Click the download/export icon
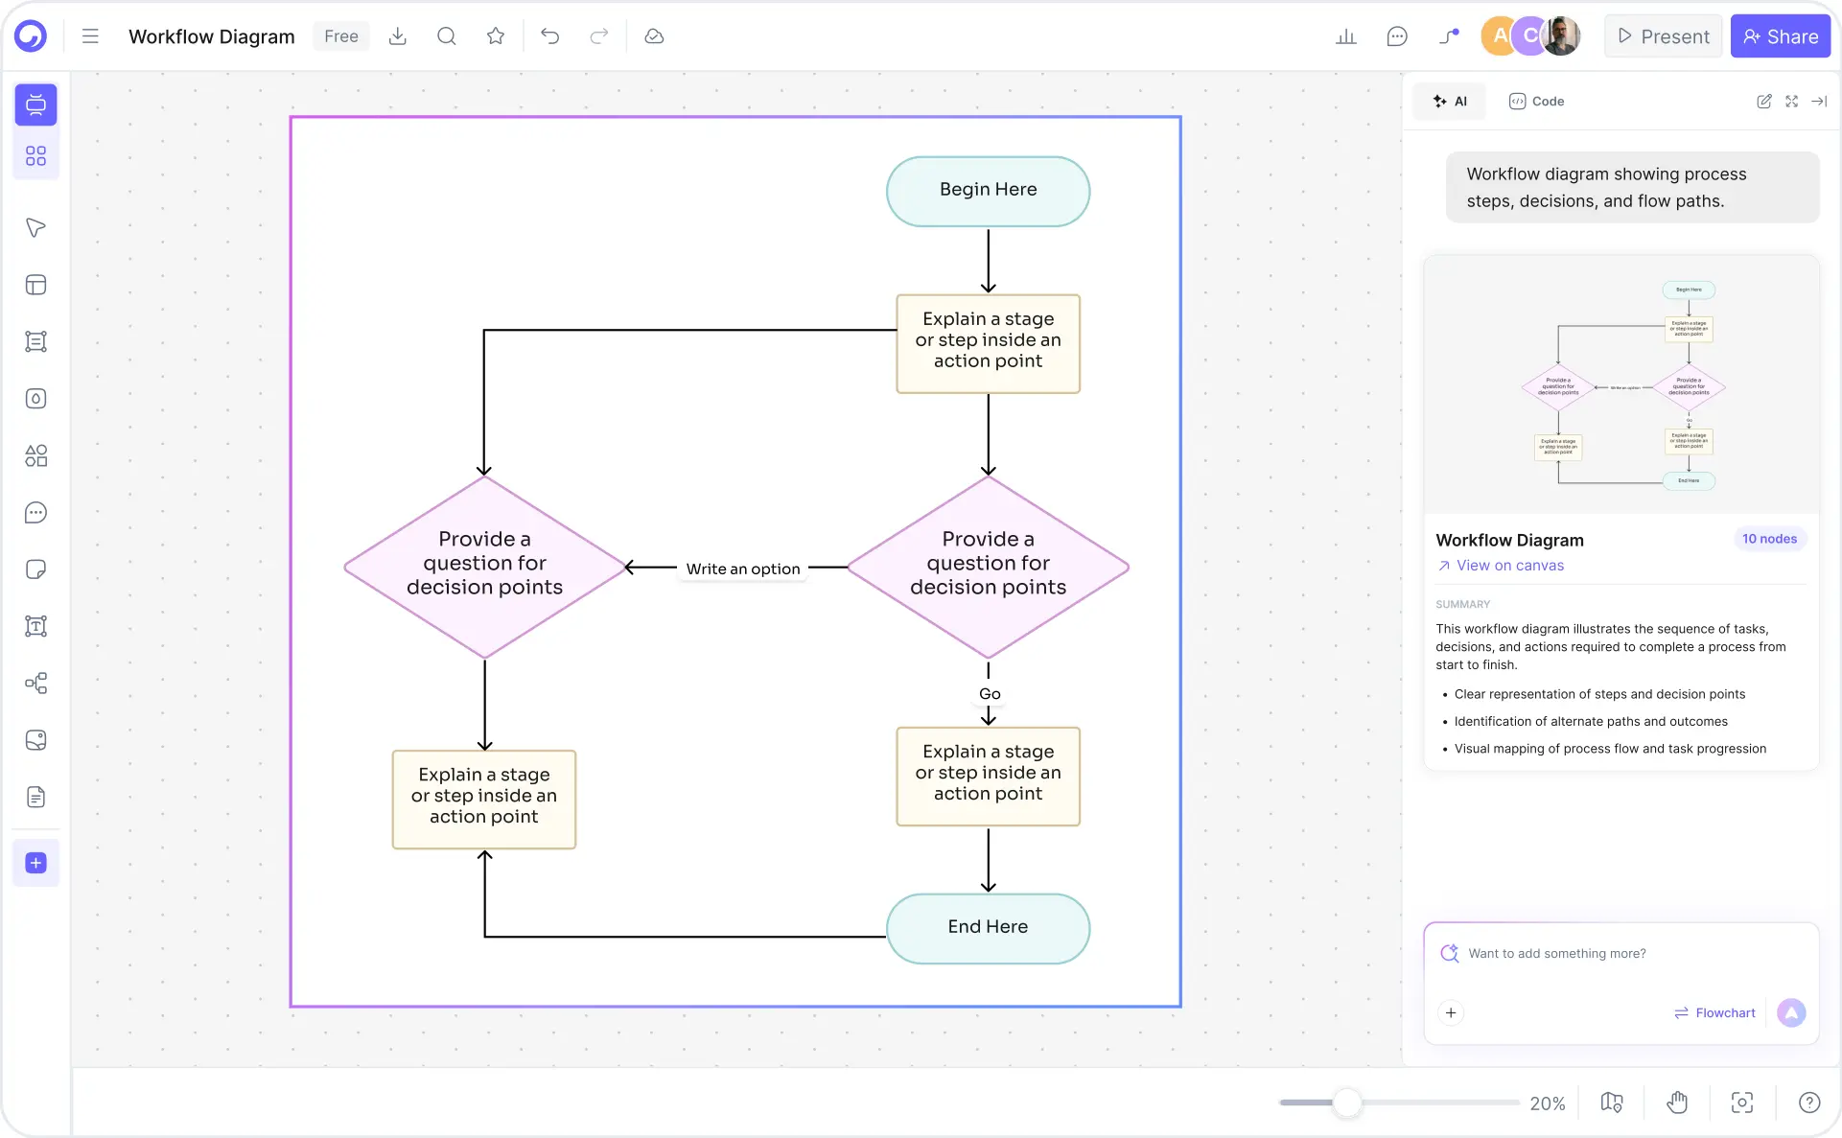The image size is (1842, 1138). click(398, 36)
